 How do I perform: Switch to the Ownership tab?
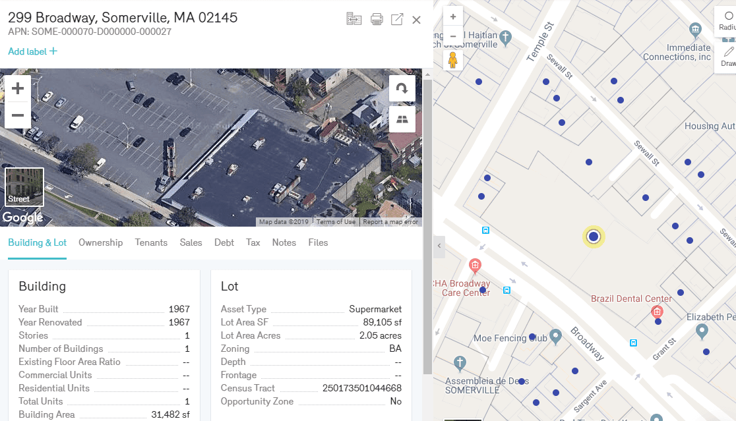[x=100, y=242]
